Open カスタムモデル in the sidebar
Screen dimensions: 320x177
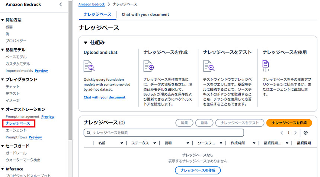(x=18, y=64)
